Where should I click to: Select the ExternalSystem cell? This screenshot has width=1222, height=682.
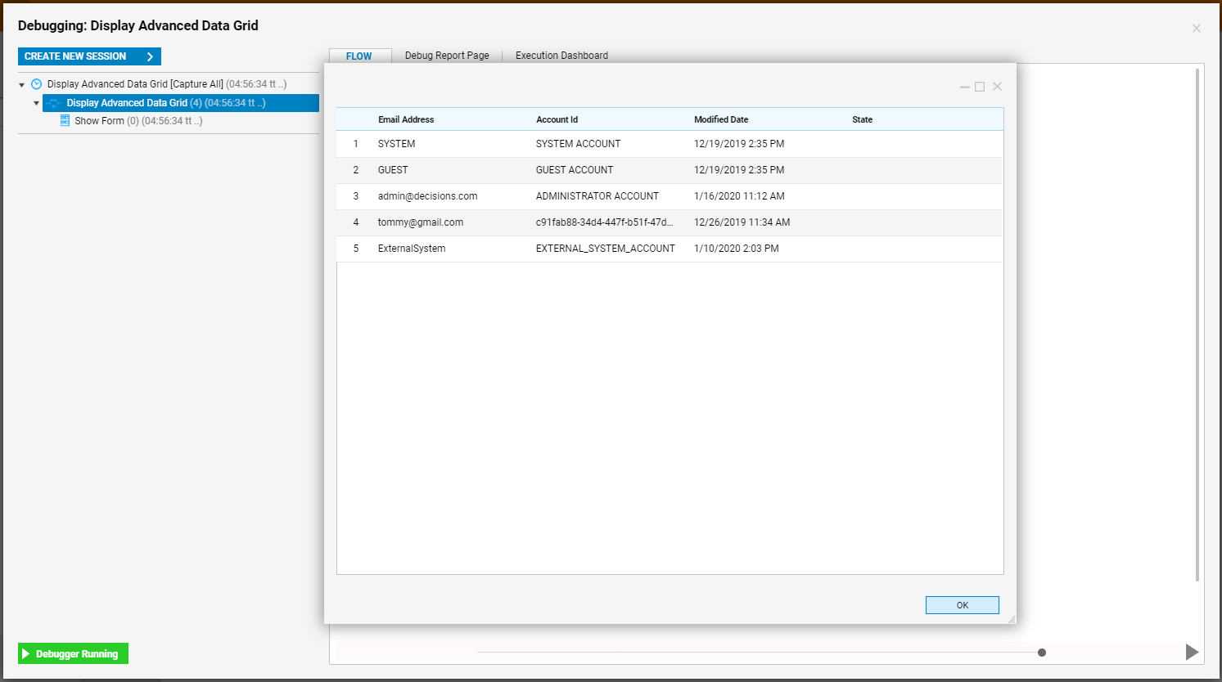click(412, 249)
